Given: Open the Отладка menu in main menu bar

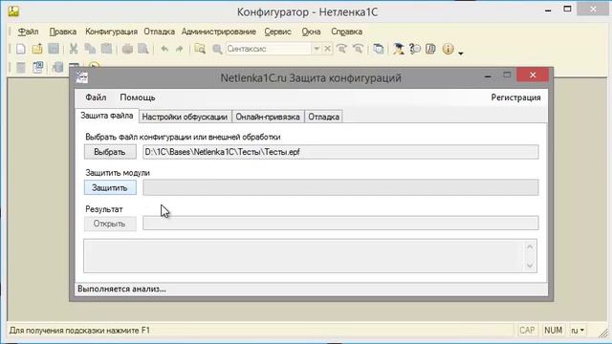Looking at the screenshot, I should [x=159, y=32].
